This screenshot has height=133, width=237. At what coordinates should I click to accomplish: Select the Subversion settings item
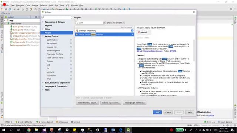point(51,75)
